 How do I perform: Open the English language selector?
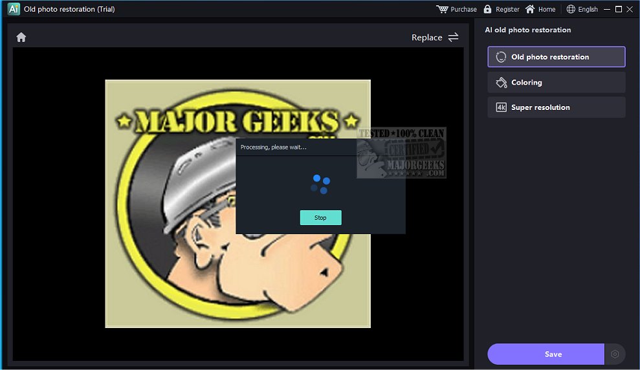pyautogui.click(x=588, y=10)
